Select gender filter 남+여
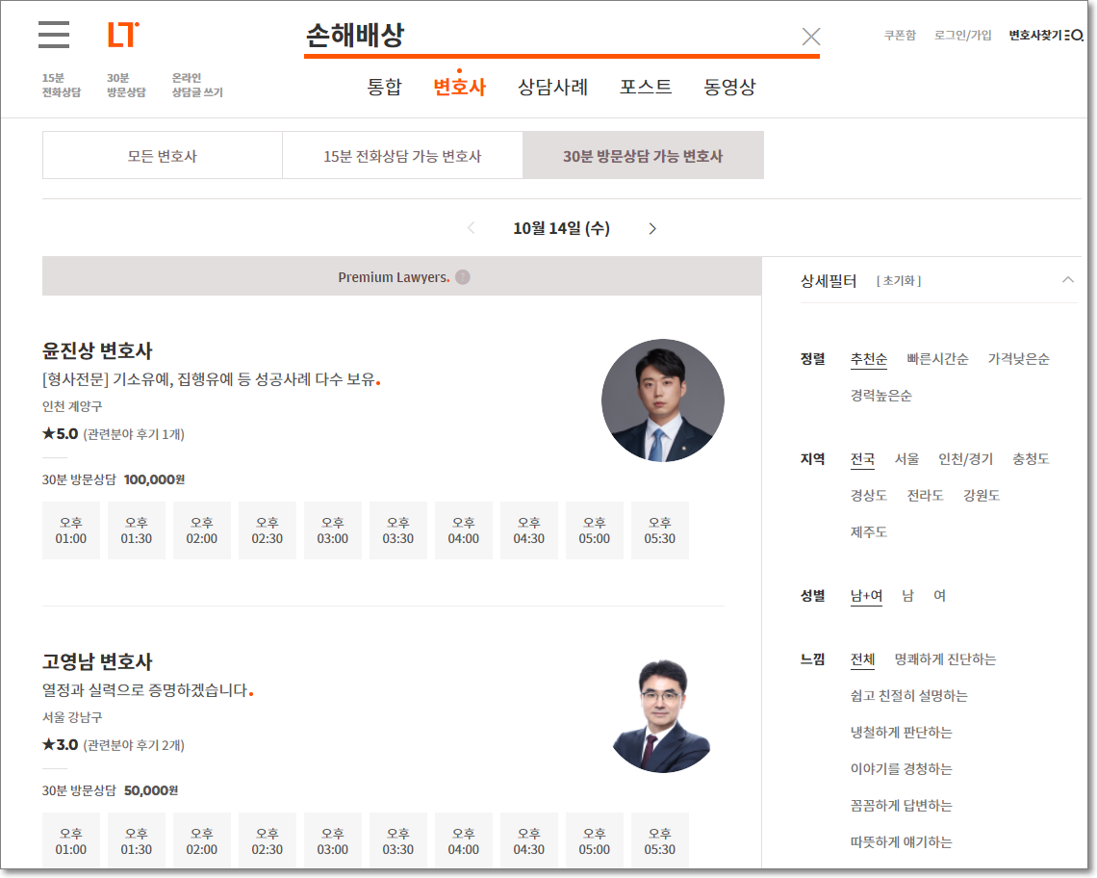The height and width of the screenshot is (878, 1097). click(866, 596)
